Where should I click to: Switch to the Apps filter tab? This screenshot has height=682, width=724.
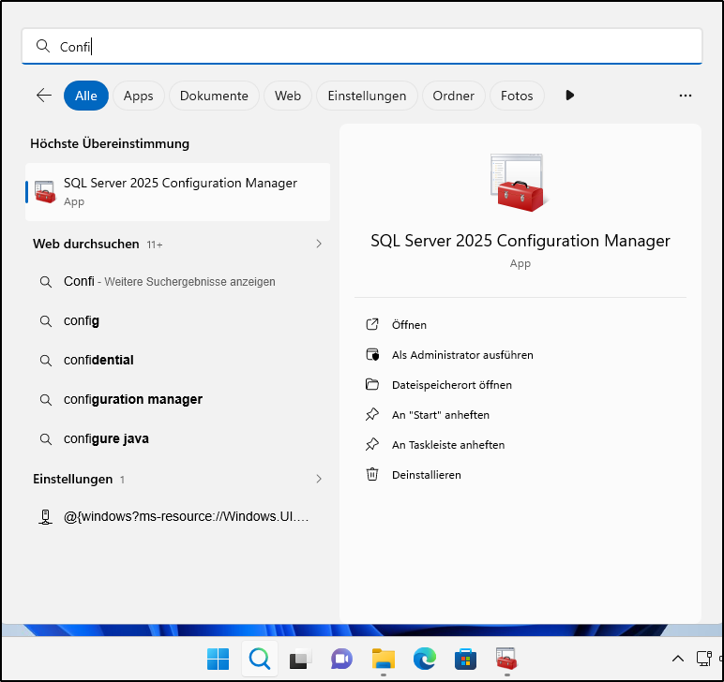(x=138, y=96)
